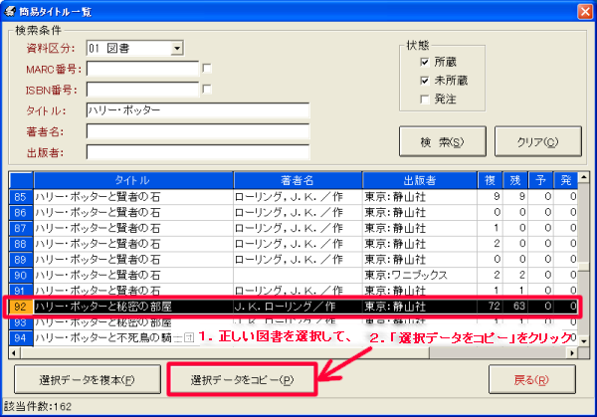This screenshot has height=417, width=597.
Task: Enable the 発注 status checkbox
Action: click(425, 100)
